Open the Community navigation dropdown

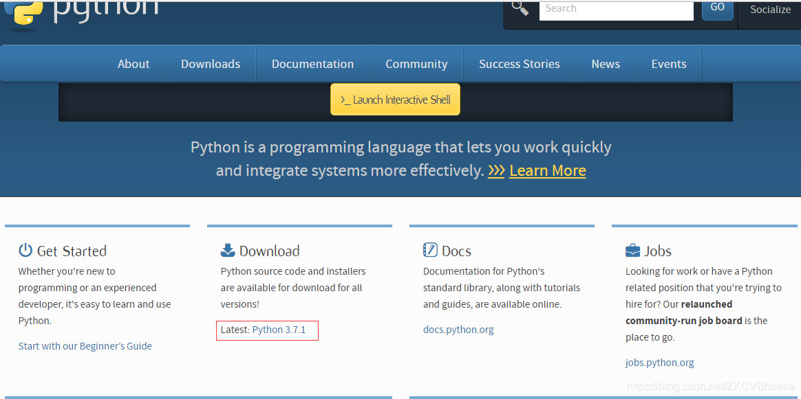(416, 63)
